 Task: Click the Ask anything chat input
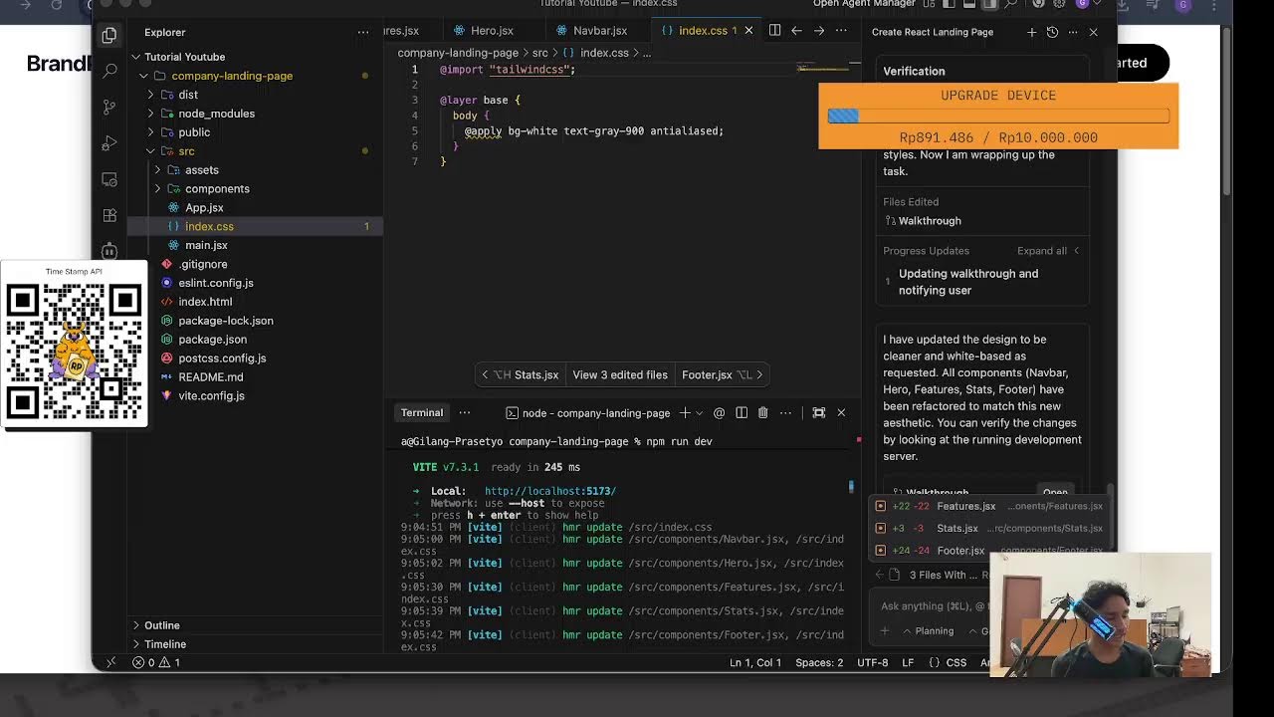pos(934,605)
